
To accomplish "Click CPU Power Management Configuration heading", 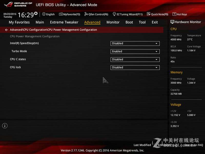I will pyautogui.click(x=35, y=36).
